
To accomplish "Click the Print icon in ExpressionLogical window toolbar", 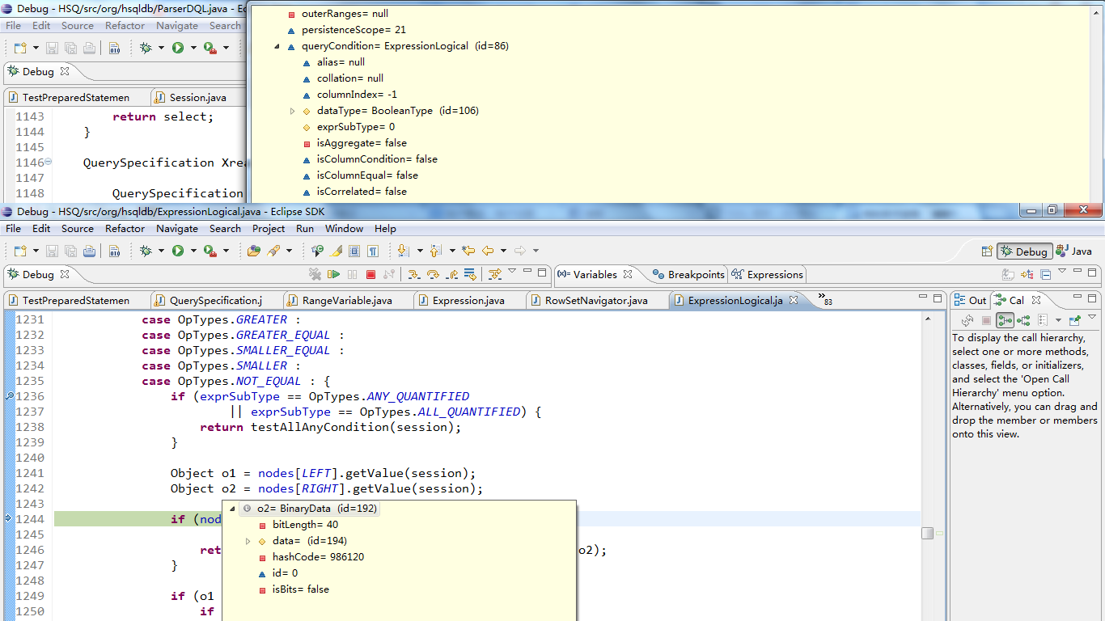I will click(x=89, y=251).
